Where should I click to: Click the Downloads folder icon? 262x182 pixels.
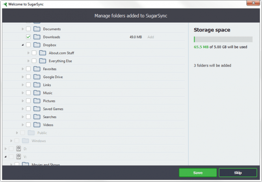click(x=37, y=37)
